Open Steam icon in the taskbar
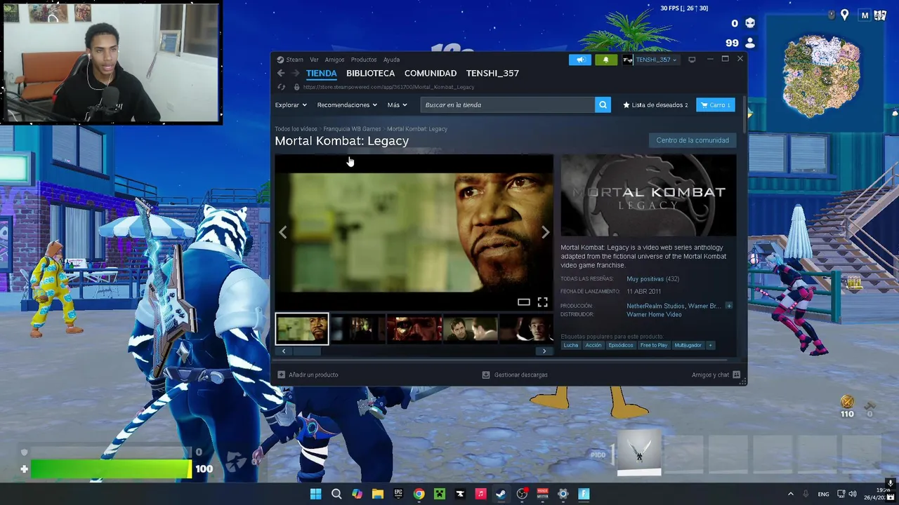Image resolution: width=899 pixels, height=505 pixels. [501, 494]
